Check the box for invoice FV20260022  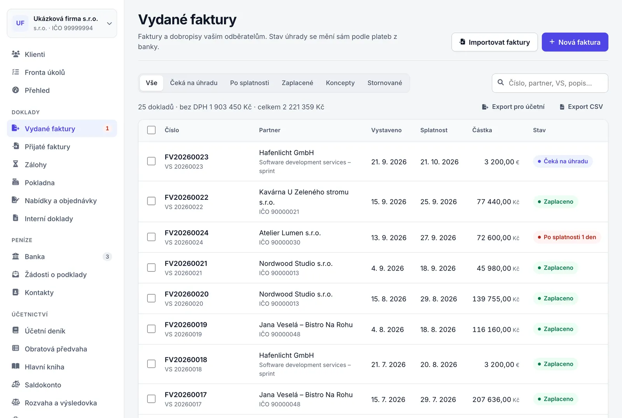point(151,201)
